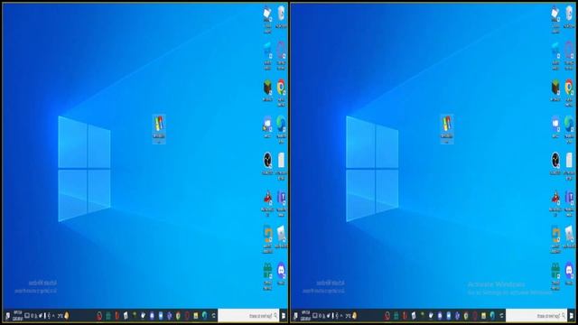Select the Recycle Bin icon on left desktop
Screen dimensions: 578x325
pyautogui.click(x=281, y=14)
